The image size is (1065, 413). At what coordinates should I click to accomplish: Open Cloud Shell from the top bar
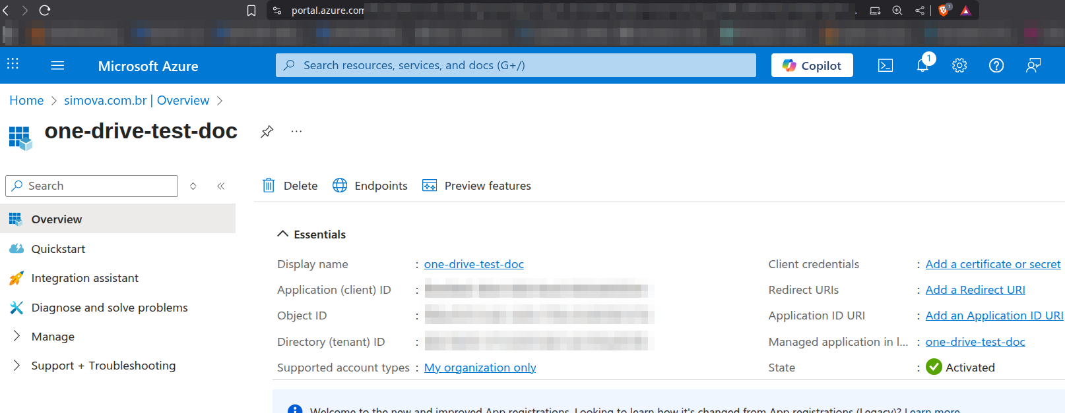coord(886,65)
